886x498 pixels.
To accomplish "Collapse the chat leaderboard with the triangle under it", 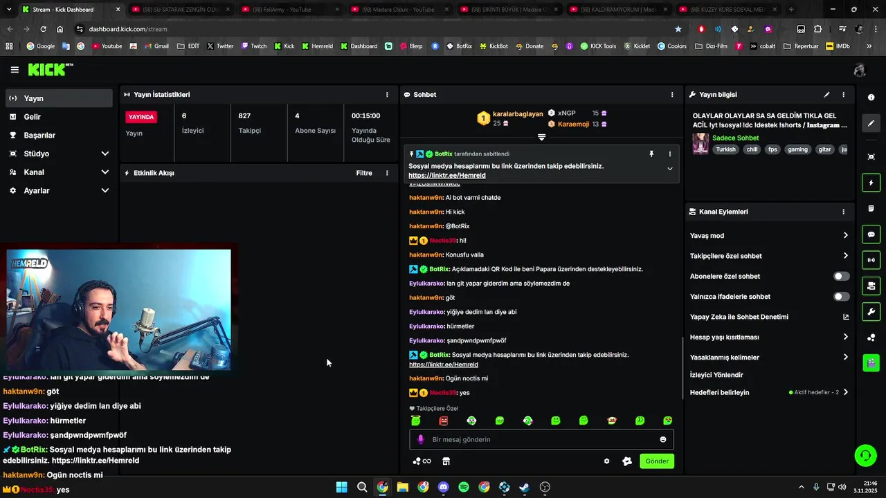I will coord(541,137).
